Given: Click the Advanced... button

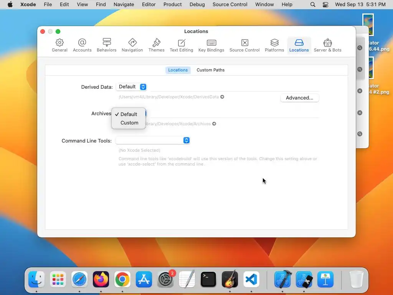Looking at the screenshot, I should tap(299, 98).
